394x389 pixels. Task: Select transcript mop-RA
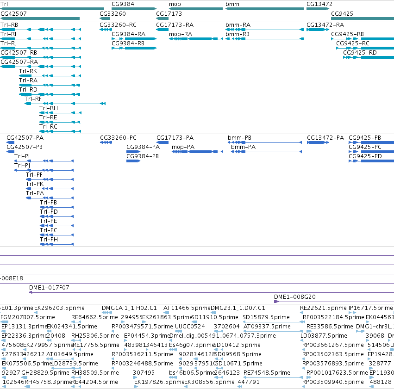pyautogui.click(x=196, y=39)
